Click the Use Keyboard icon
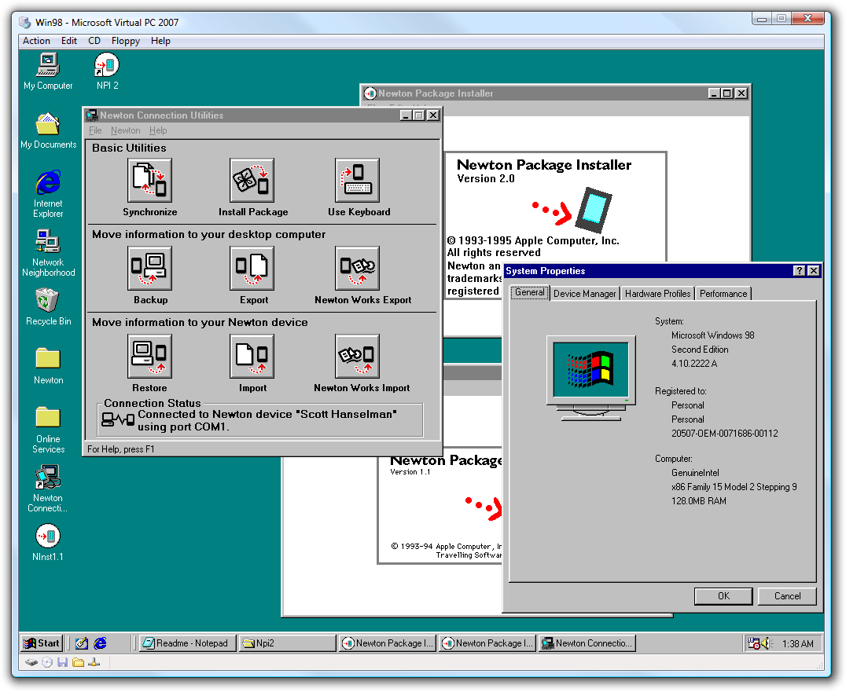846x692 pixels. pos(357,181)
